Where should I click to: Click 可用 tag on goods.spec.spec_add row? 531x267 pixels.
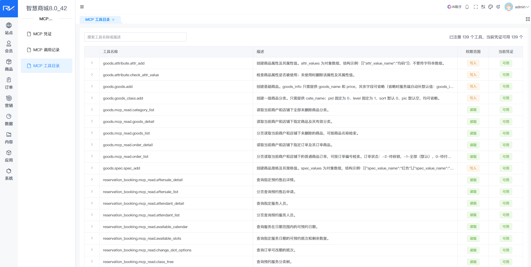tap(506, 168)
